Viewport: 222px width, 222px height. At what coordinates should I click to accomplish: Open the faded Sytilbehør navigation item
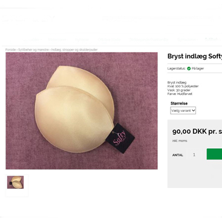212,39
